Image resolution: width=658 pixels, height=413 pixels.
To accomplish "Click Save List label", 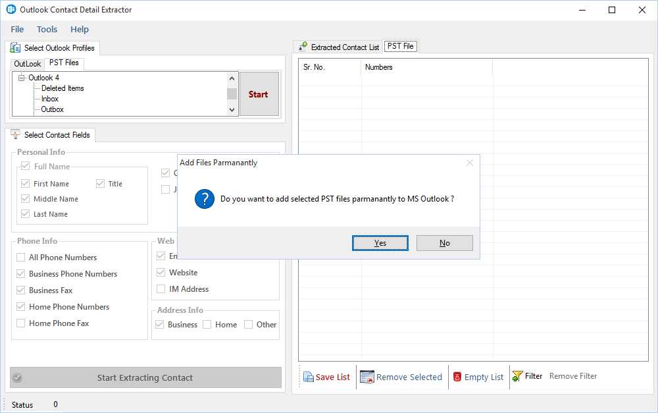I will (x=333, y=377).
